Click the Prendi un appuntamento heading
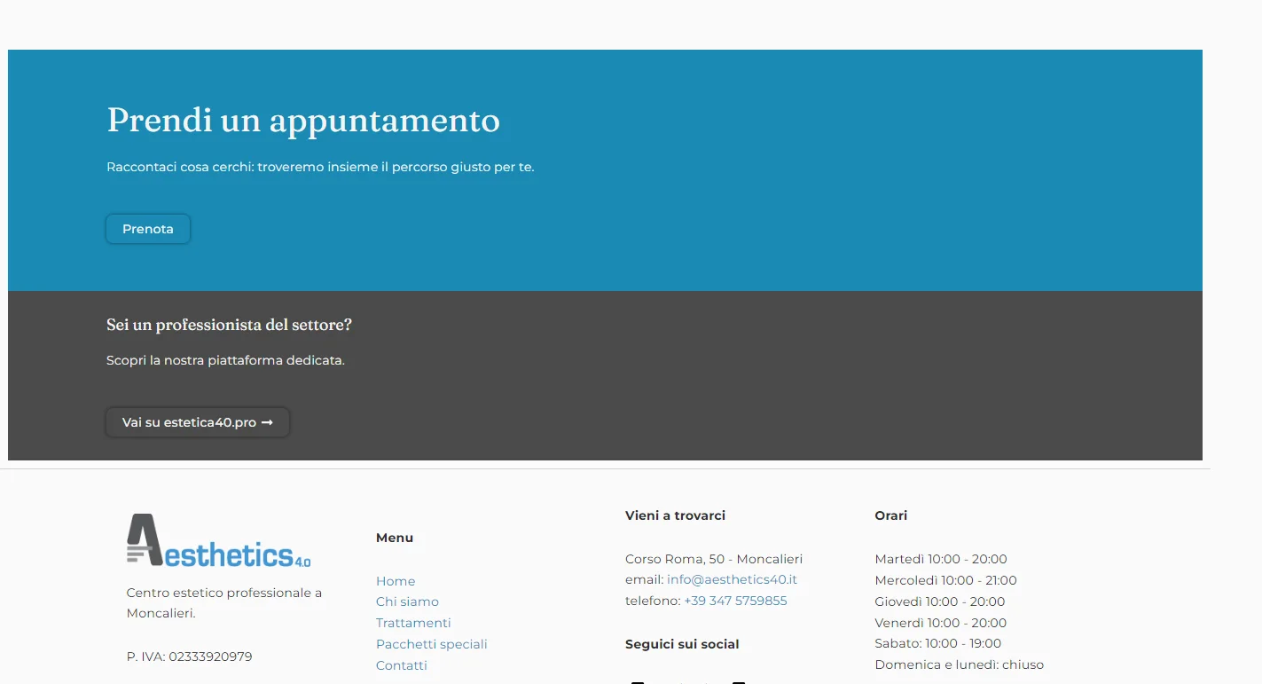Image resolution: width=1262 pixels, height=684 pixels. pyautogui.click(x=303, y=121)
